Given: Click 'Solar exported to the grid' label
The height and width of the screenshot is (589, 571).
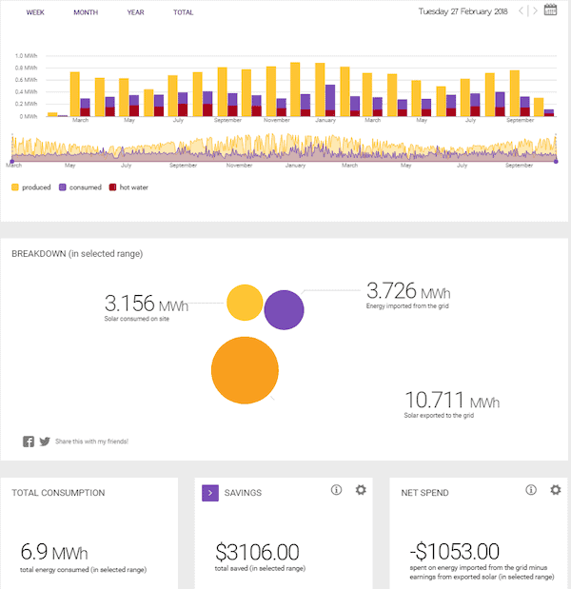Looking at the screenshot, I should point(439,416).
